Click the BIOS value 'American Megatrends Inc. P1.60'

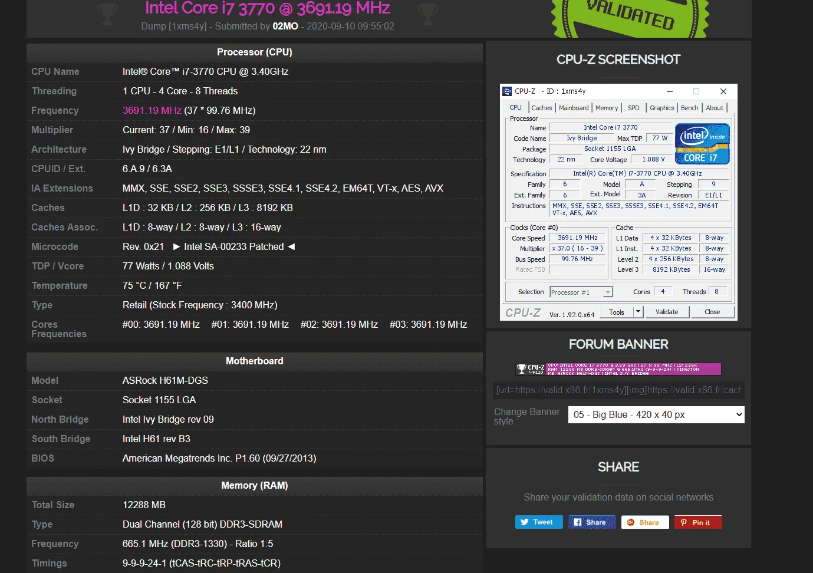point(219,458)
